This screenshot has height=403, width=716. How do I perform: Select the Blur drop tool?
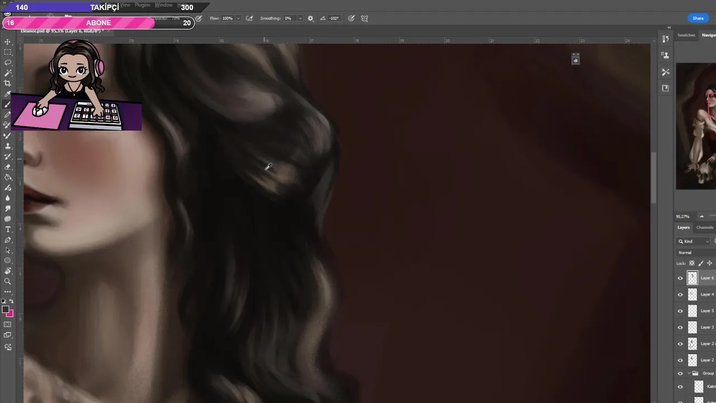click(8, 198)
